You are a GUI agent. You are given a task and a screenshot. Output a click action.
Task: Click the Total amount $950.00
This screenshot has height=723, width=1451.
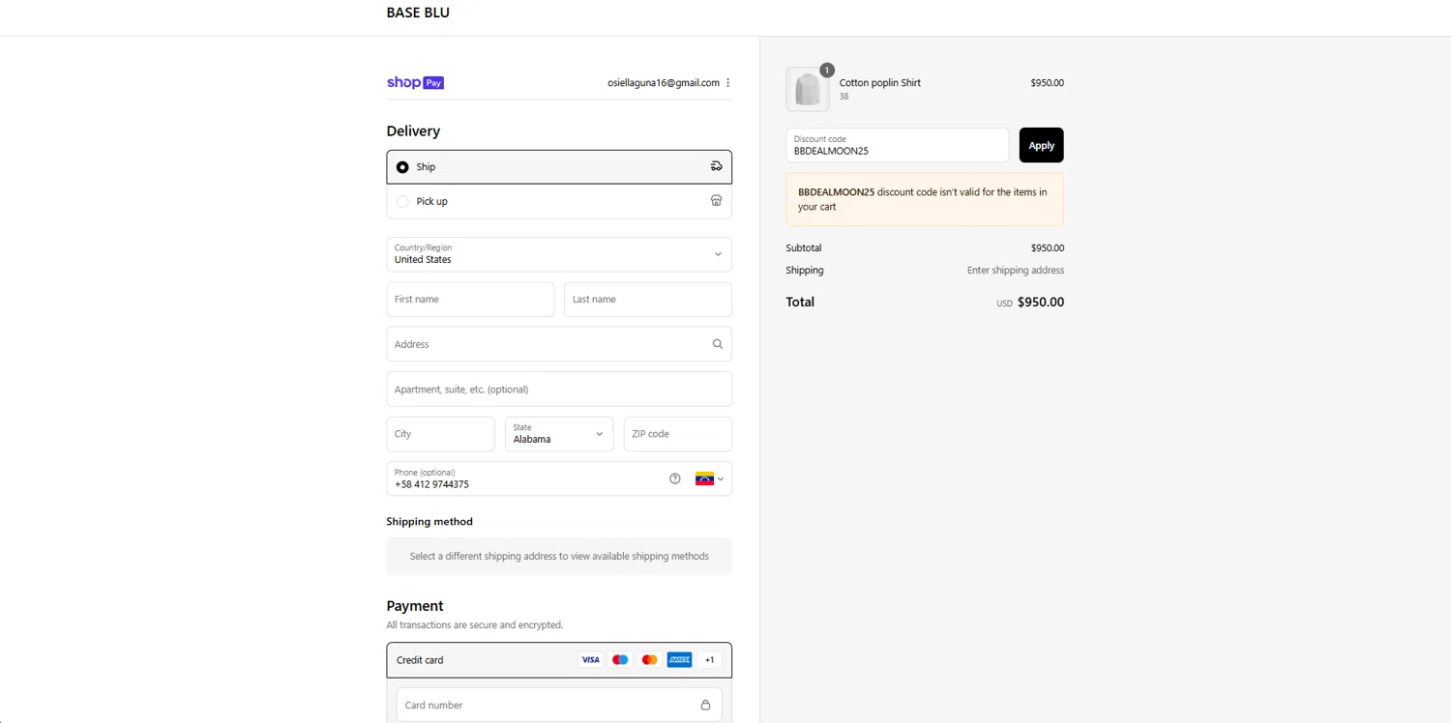[1041, 303]
